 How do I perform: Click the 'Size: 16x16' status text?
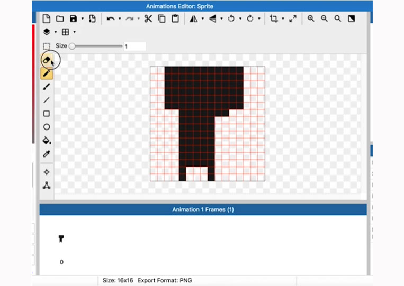[x=118, y=280]
